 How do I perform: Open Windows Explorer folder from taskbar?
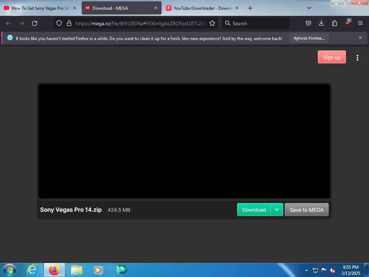(77, 270)
